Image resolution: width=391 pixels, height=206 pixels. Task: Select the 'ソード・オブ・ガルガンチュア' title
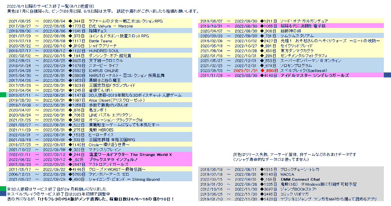click(304, 21)
